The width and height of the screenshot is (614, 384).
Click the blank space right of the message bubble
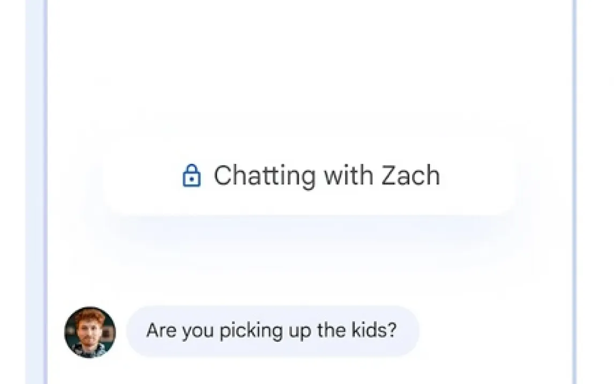coord(493,330)
